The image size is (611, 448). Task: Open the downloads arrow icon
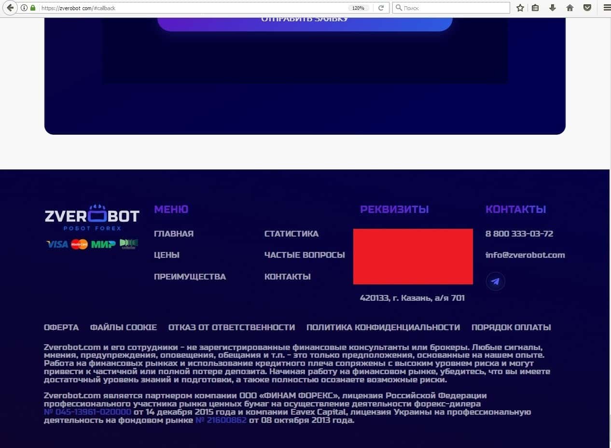click(x=553, y=8)
